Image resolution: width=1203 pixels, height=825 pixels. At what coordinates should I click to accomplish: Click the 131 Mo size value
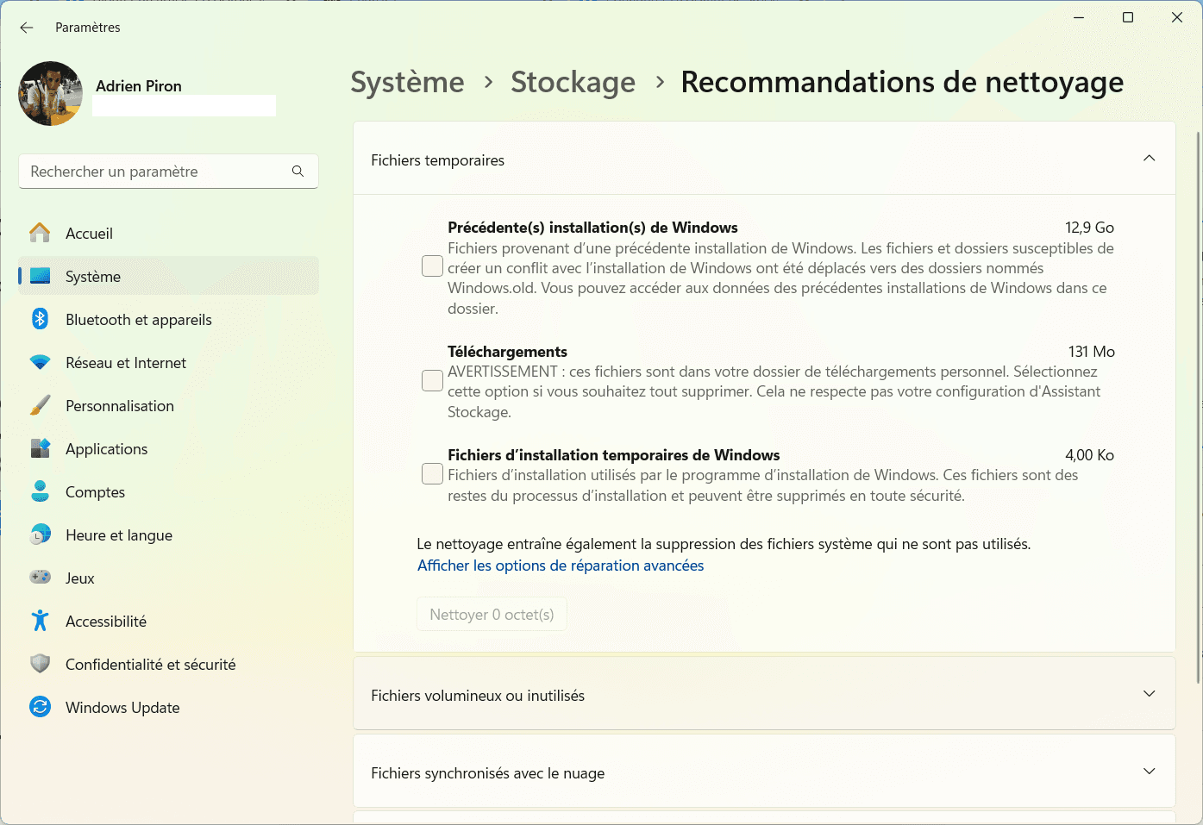(1091, 352)
